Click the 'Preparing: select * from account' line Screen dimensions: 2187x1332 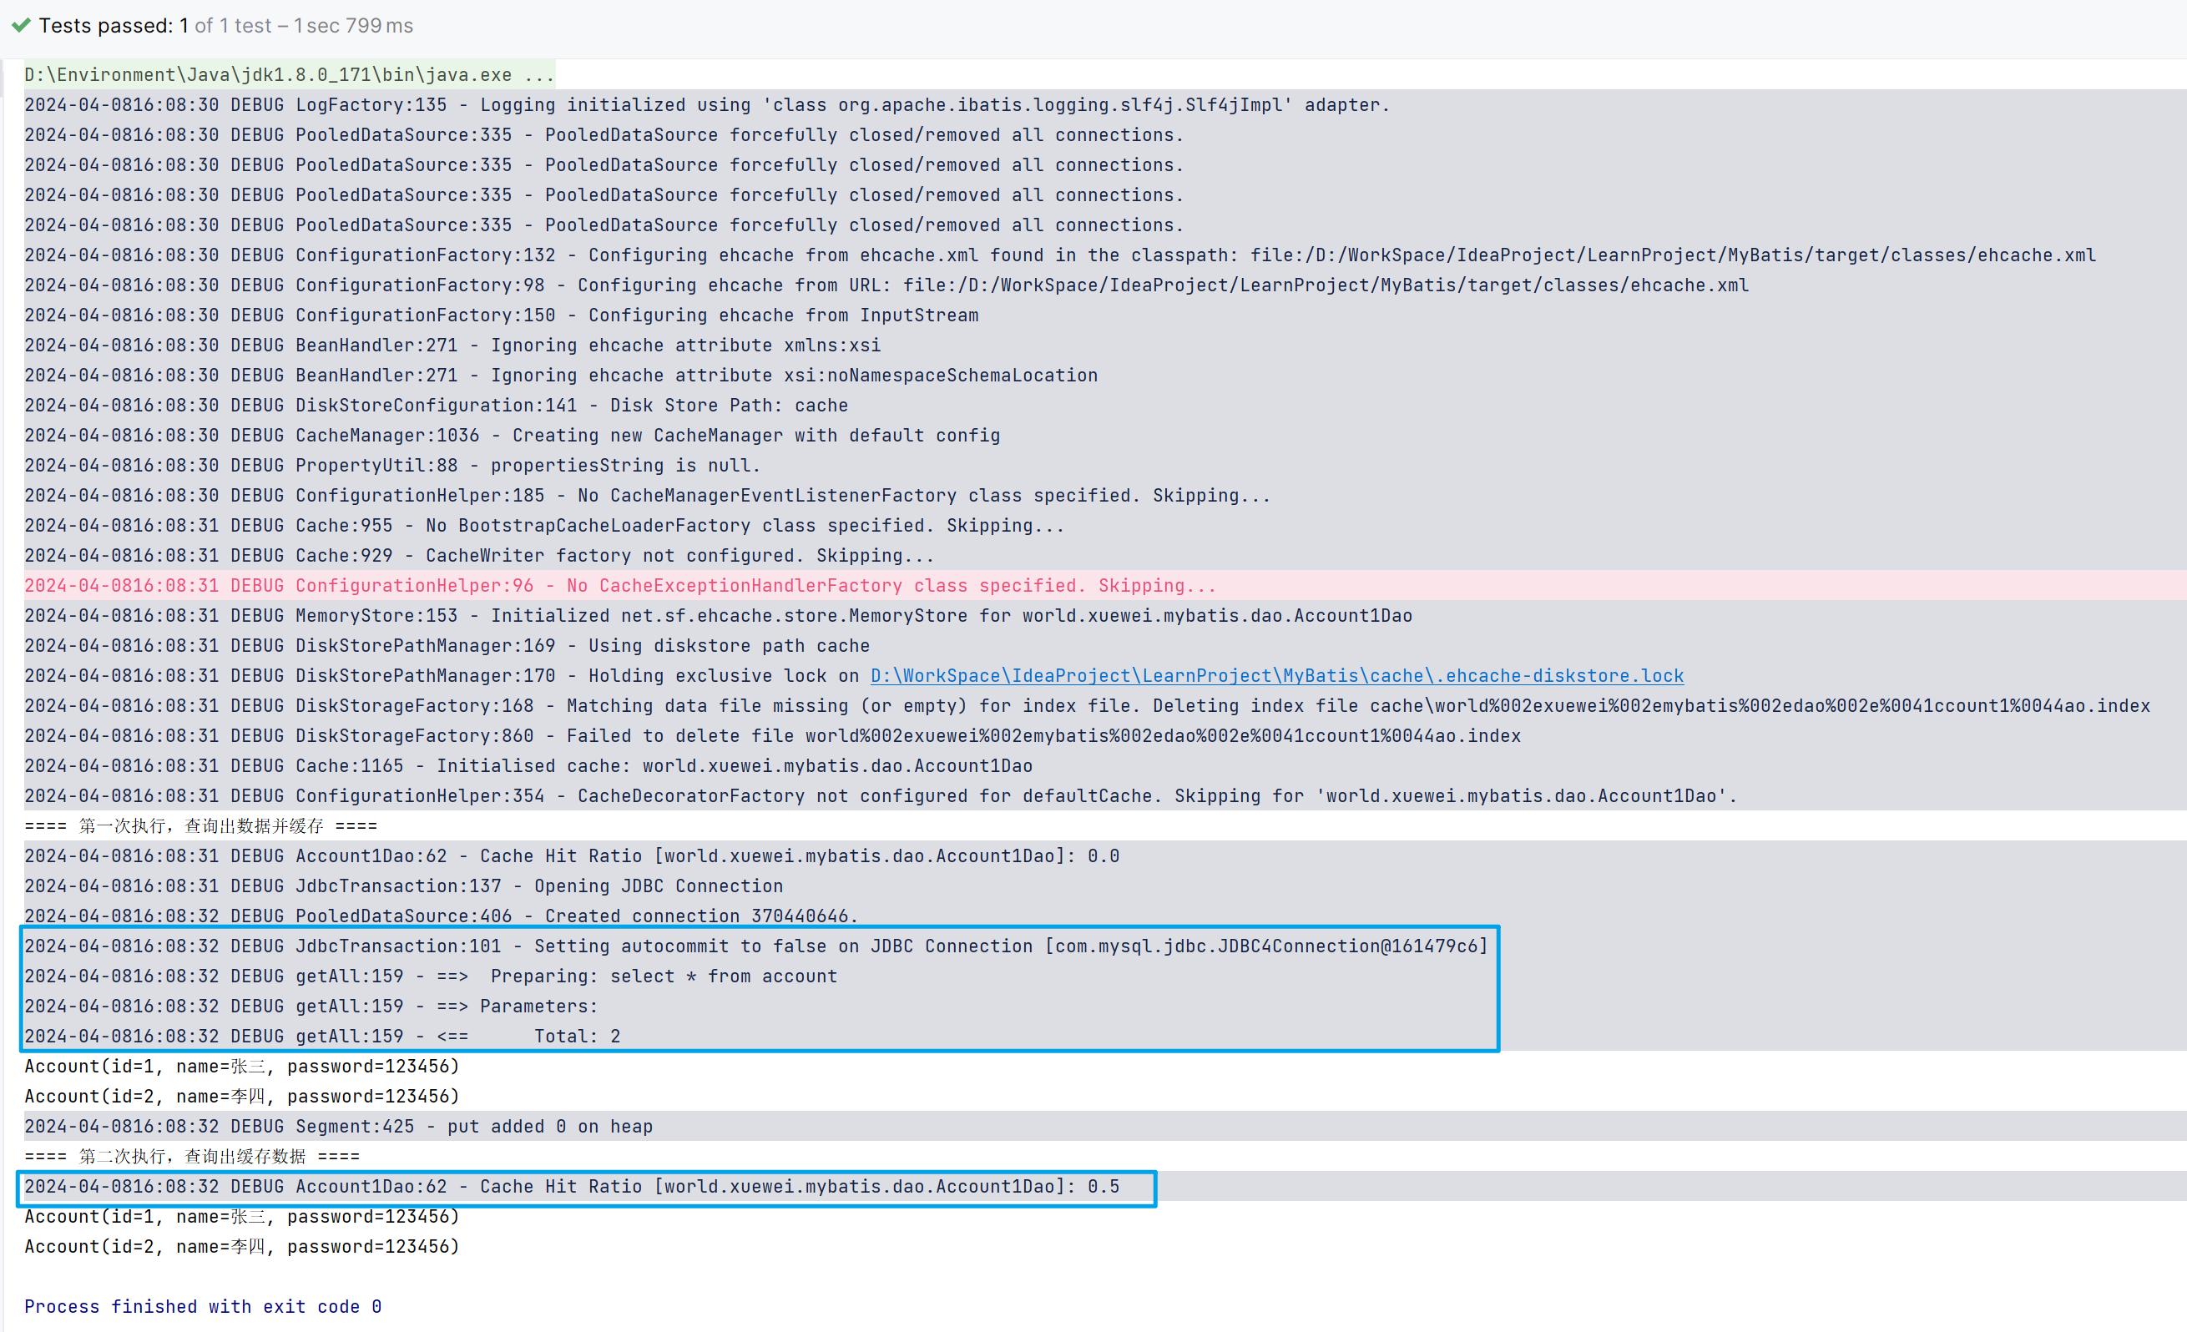point(431,976)
